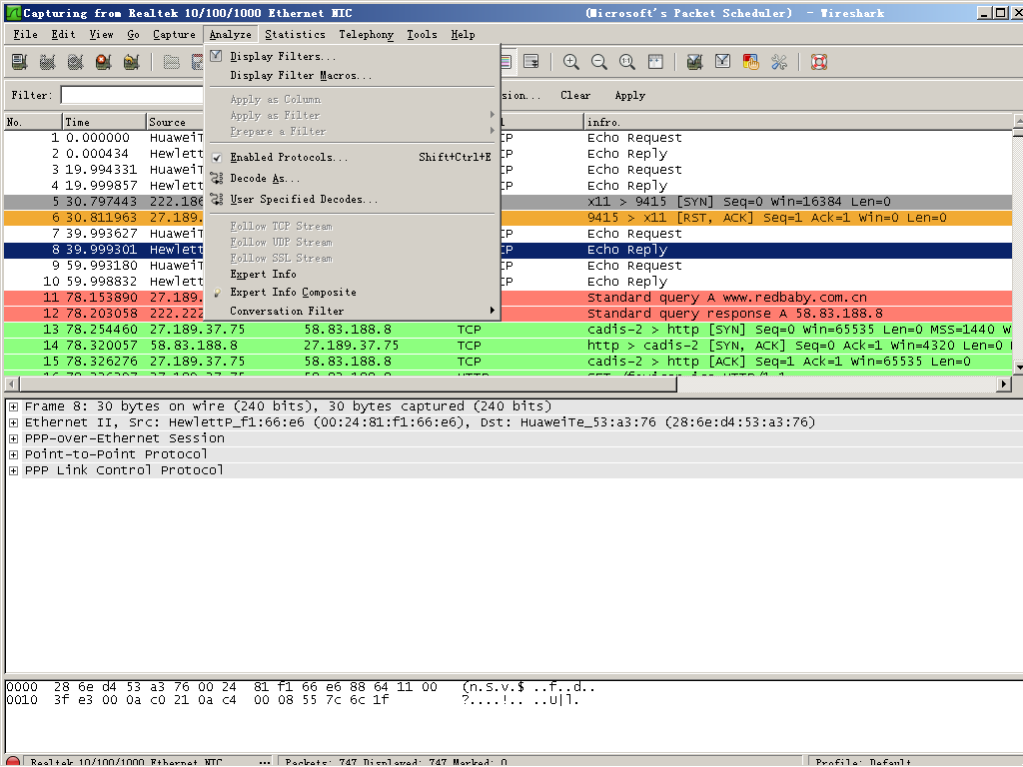The image size is (1023, 767).
Task: Sort by the Time column header
Action: tap(104, 122)
